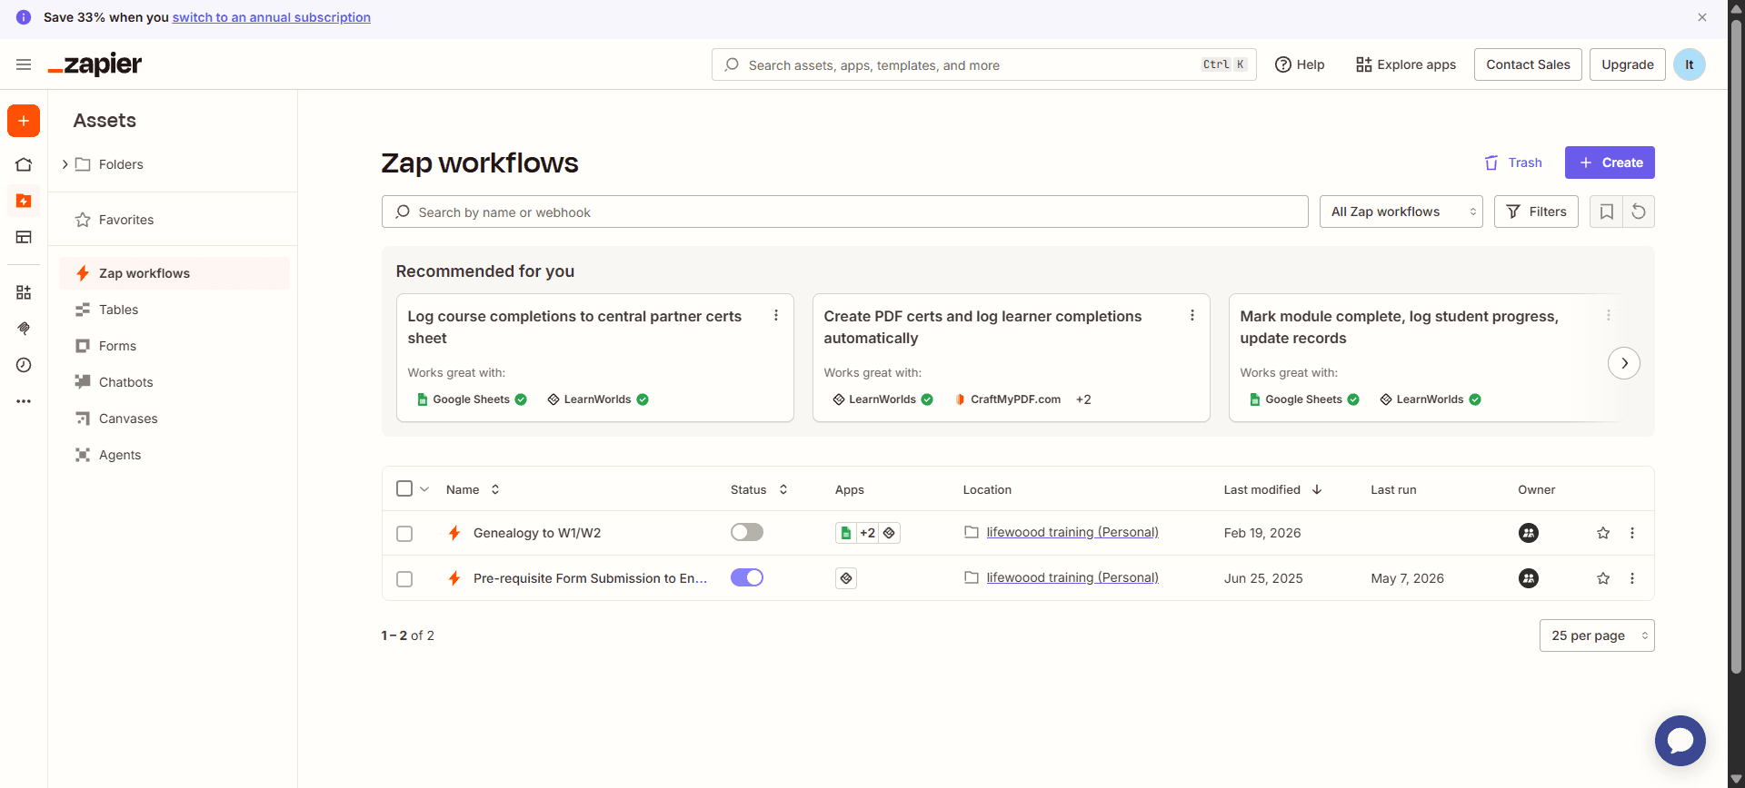Image resolution: width=1745 pixels, height=788 pixels.
Task: Open the '25 per page' dropdown
Action: [x=1597, y=635]
